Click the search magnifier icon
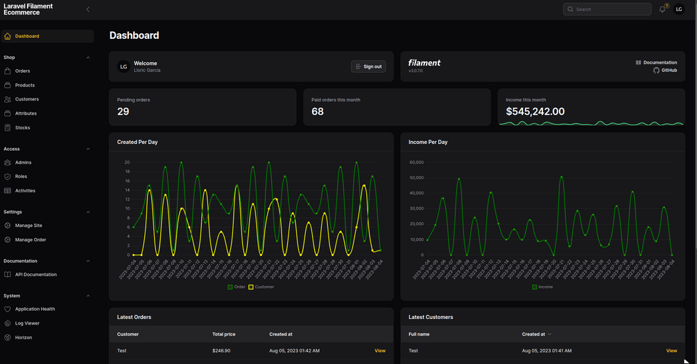The width and height of the screenshot is (697, 364). 570,9
